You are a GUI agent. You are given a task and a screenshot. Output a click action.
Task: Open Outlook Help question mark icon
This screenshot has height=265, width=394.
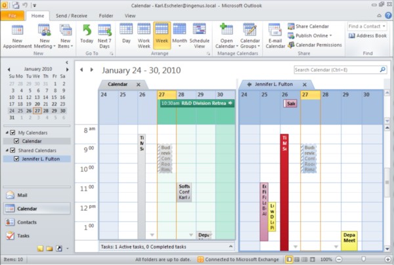click(x=388, y=16)
